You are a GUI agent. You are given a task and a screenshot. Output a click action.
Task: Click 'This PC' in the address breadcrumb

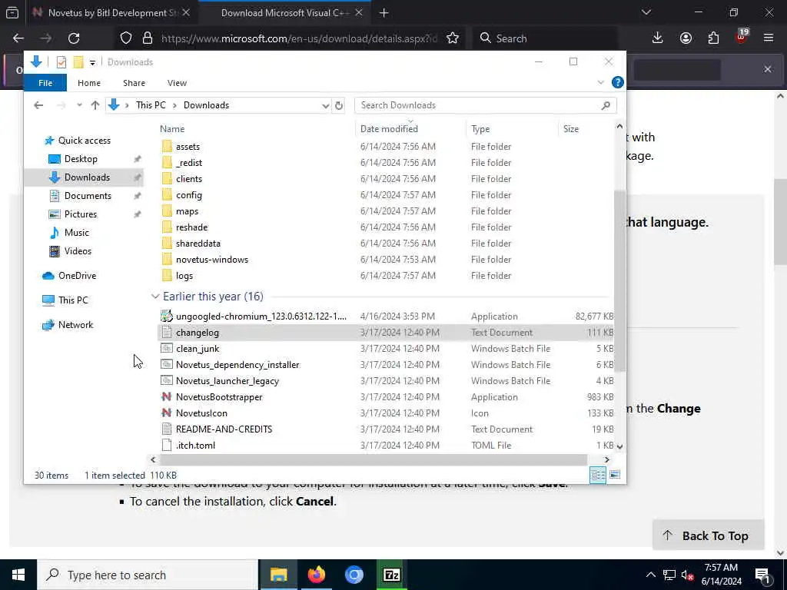[x=151, y=105]
